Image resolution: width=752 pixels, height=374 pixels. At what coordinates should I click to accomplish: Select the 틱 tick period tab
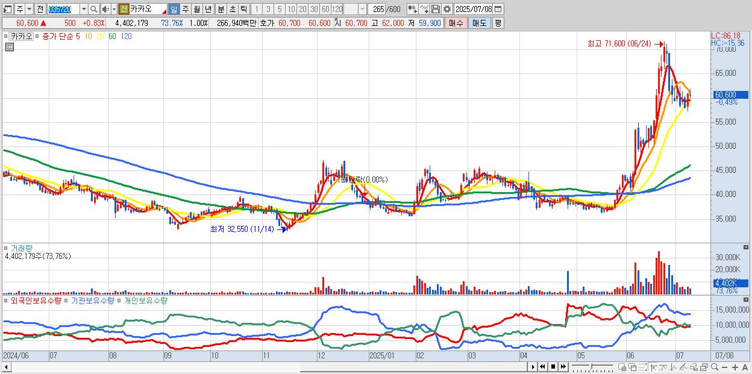[x=243, y=9]
